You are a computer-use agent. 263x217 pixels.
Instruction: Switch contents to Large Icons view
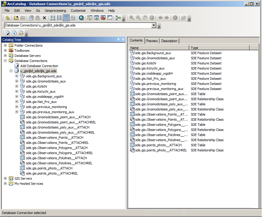click(x=53, y=18)
